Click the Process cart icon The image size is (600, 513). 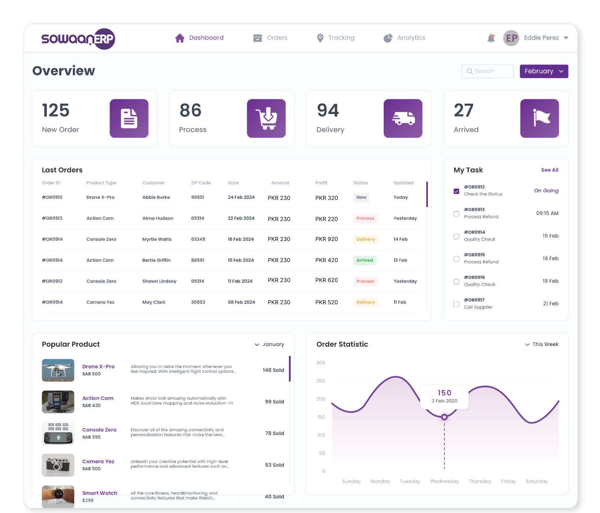coord(266,118)
